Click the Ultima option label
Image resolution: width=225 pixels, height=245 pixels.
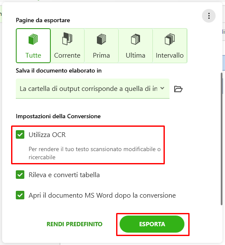(x=135, y=55)
